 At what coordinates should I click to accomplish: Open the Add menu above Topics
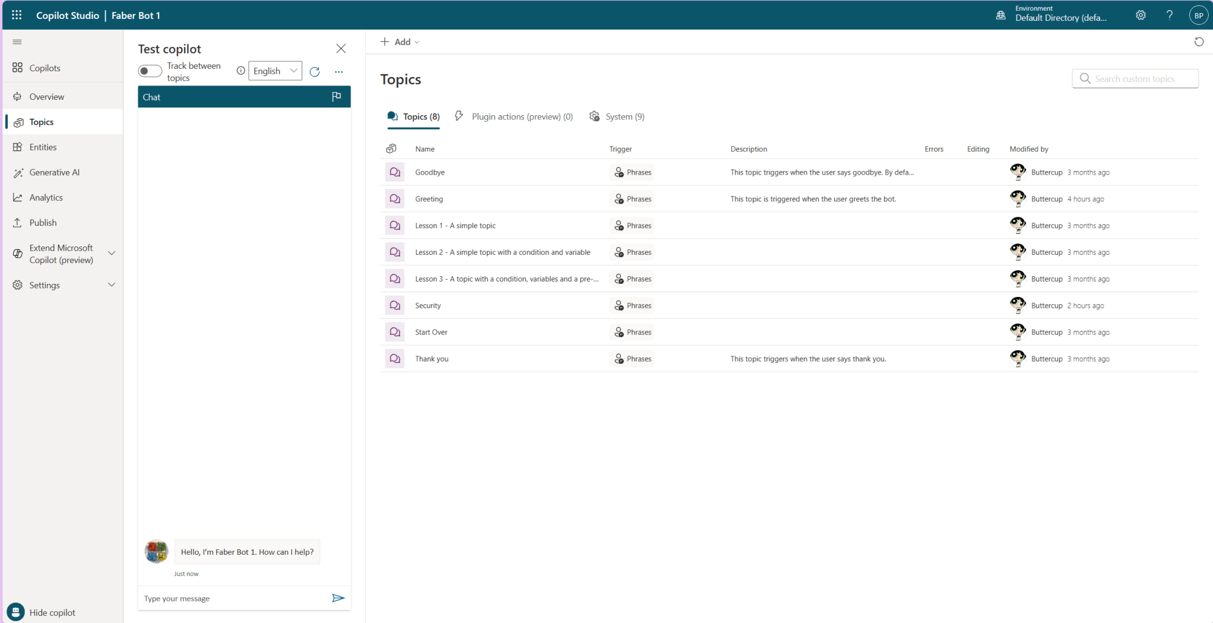coord(400,42)
